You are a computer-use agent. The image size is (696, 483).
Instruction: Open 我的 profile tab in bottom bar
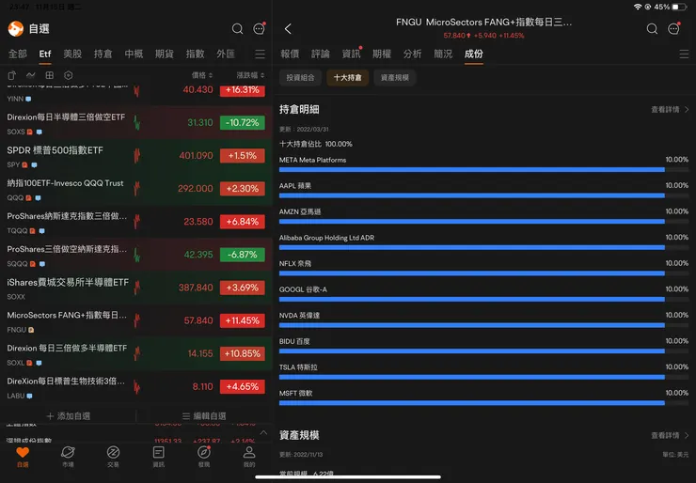249,457
